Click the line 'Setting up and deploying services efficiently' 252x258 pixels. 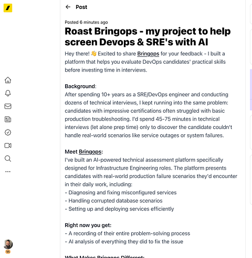coord(119,209)
